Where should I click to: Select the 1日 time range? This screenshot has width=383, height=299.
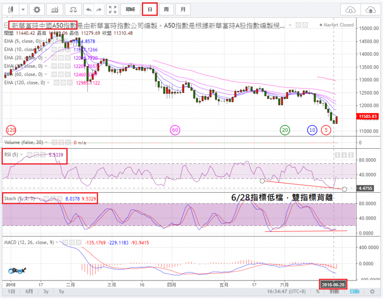pyautogui.click(x=11, y=292)
